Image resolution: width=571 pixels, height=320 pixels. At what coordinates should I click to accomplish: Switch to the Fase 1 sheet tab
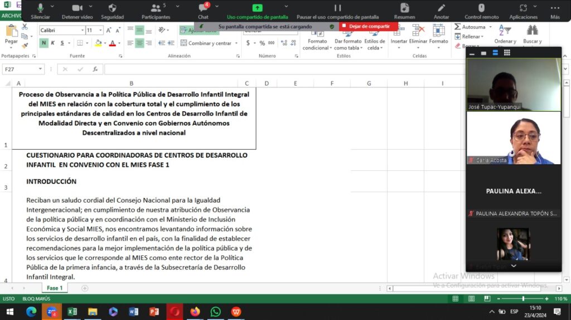pos(54,288)
